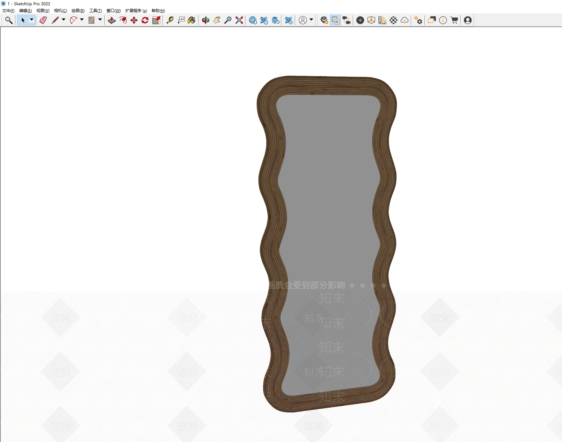Open the Extension Manager icon

(289, 20)
